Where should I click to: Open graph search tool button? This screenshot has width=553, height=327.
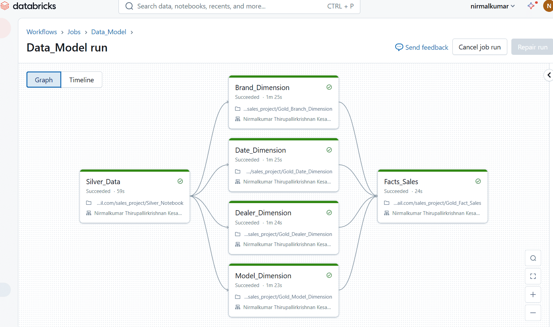pyautogui.click(x=533, y=258)
